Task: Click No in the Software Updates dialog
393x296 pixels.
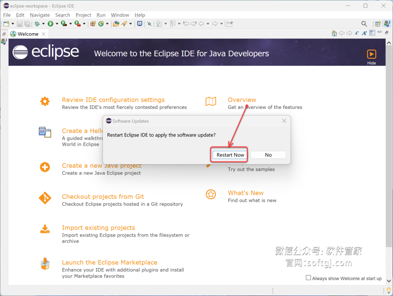Action: pos(268,155)
